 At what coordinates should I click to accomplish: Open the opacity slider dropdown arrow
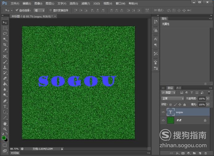point(208,98)
